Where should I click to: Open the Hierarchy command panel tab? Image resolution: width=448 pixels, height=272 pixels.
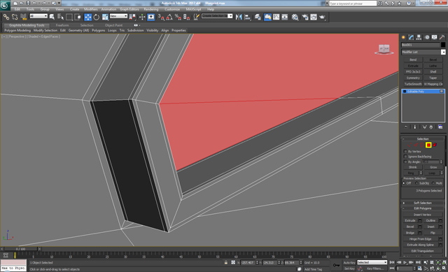pyautogui.click(x=419, y=37)
